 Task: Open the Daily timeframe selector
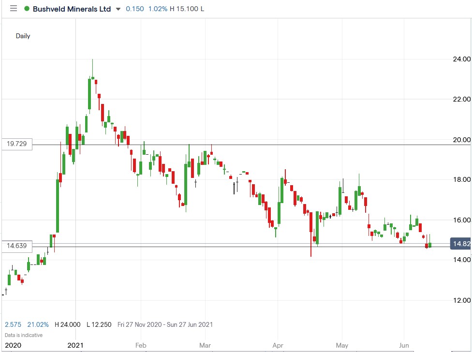point(23,36)
